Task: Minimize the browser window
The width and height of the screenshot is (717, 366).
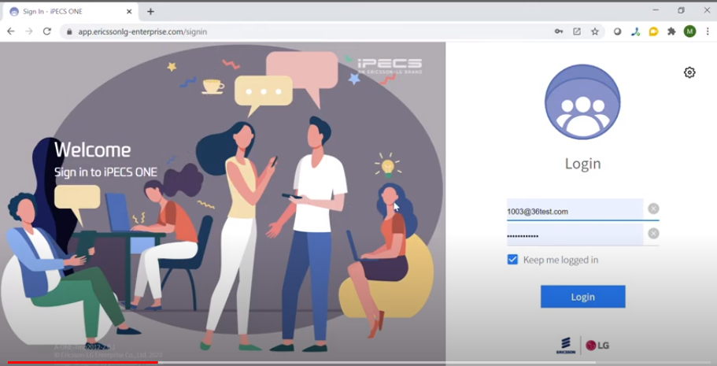Action: [656, 10]
